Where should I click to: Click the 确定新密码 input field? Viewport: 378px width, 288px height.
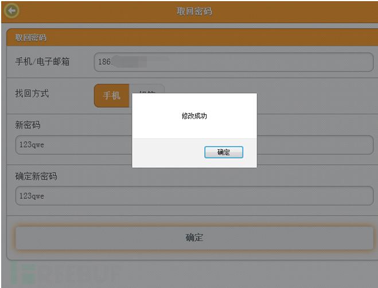[x=194, y=196]
